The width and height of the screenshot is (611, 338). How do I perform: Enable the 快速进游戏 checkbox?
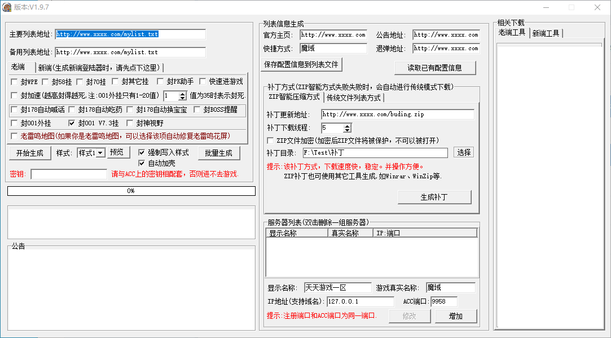[x=203, y=81]
